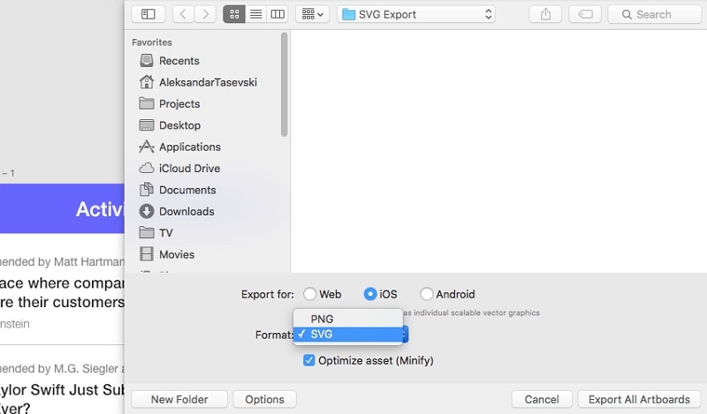The width and height of the screenshot is (707, 414).
Task: Click the TV folder icon
Action: click(x=146, y=232)
